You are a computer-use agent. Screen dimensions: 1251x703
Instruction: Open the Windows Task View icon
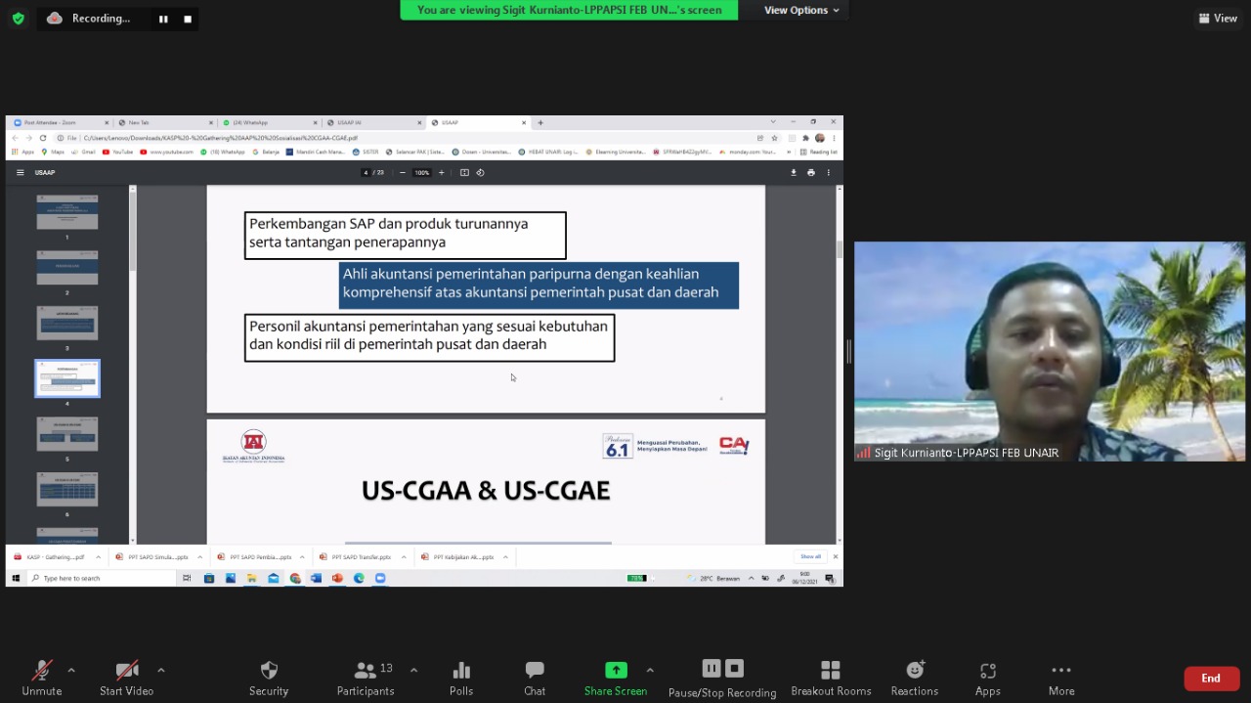187,578
